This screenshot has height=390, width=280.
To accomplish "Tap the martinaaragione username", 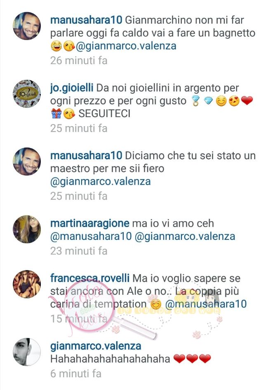I will click(x=89, y=224).
